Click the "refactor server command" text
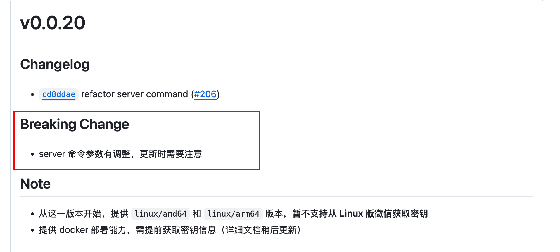 pyautogui.click(x=134, y=94)
